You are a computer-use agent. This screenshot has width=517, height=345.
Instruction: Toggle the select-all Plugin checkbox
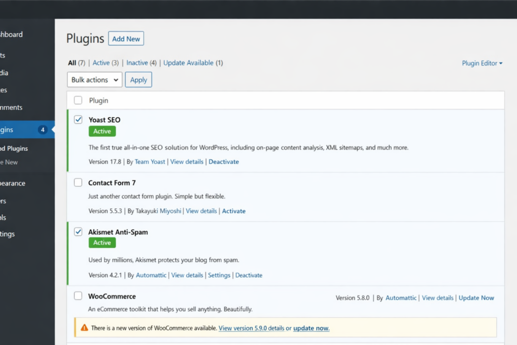tap(78, 101)
